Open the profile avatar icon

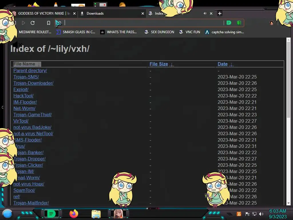[x=272, y=23]
